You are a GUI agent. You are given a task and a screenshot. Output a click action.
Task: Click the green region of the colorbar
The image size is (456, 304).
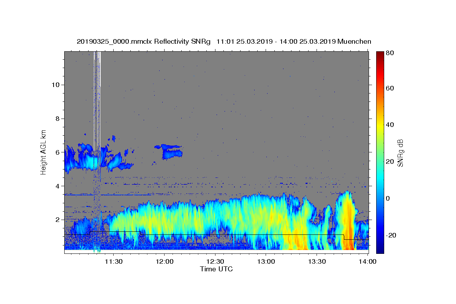pyautogui.click(x=380, y=152)
